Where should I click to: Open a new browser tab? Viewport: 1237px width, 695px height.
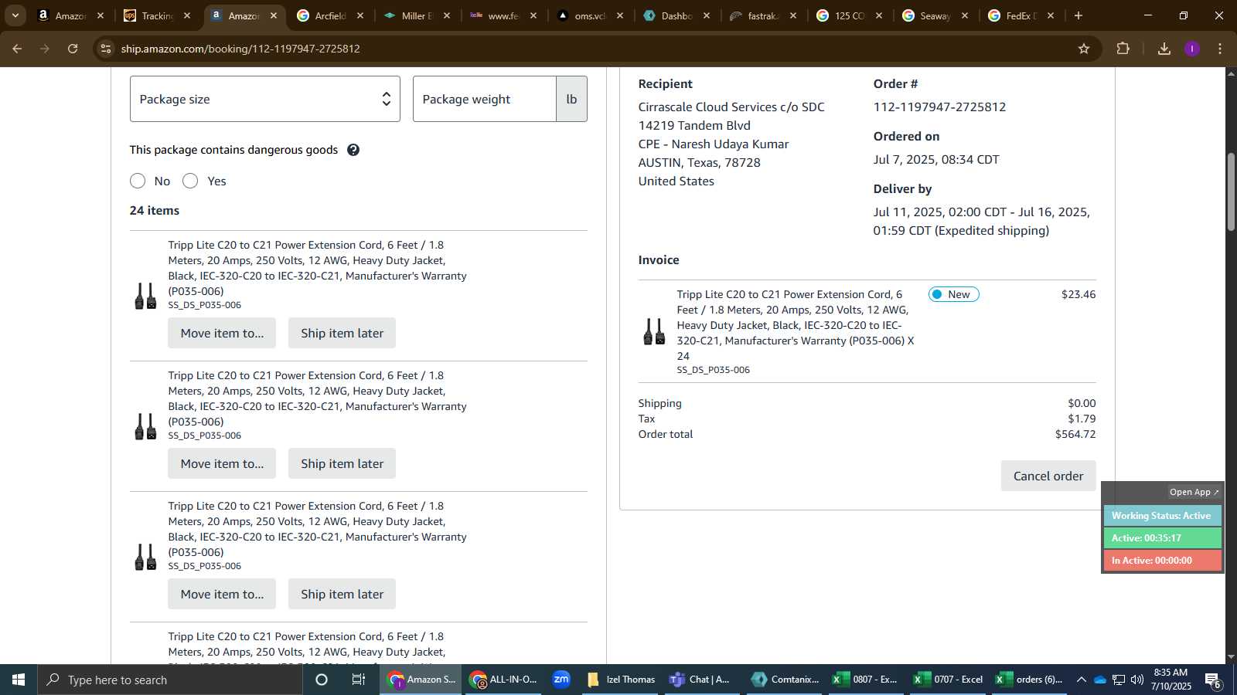click(1079, 15)
